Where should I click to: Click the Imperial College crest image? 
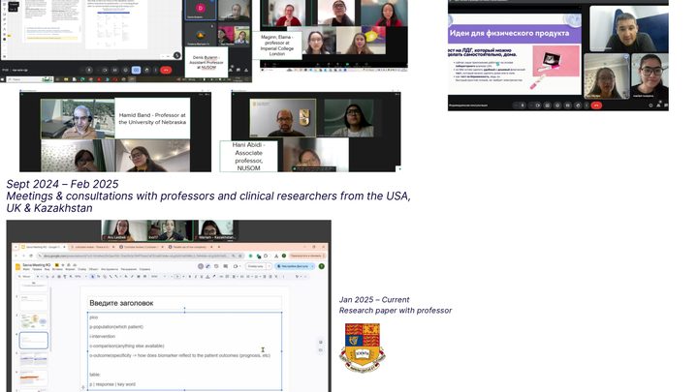pyautogui.click(x=363, y=348)
